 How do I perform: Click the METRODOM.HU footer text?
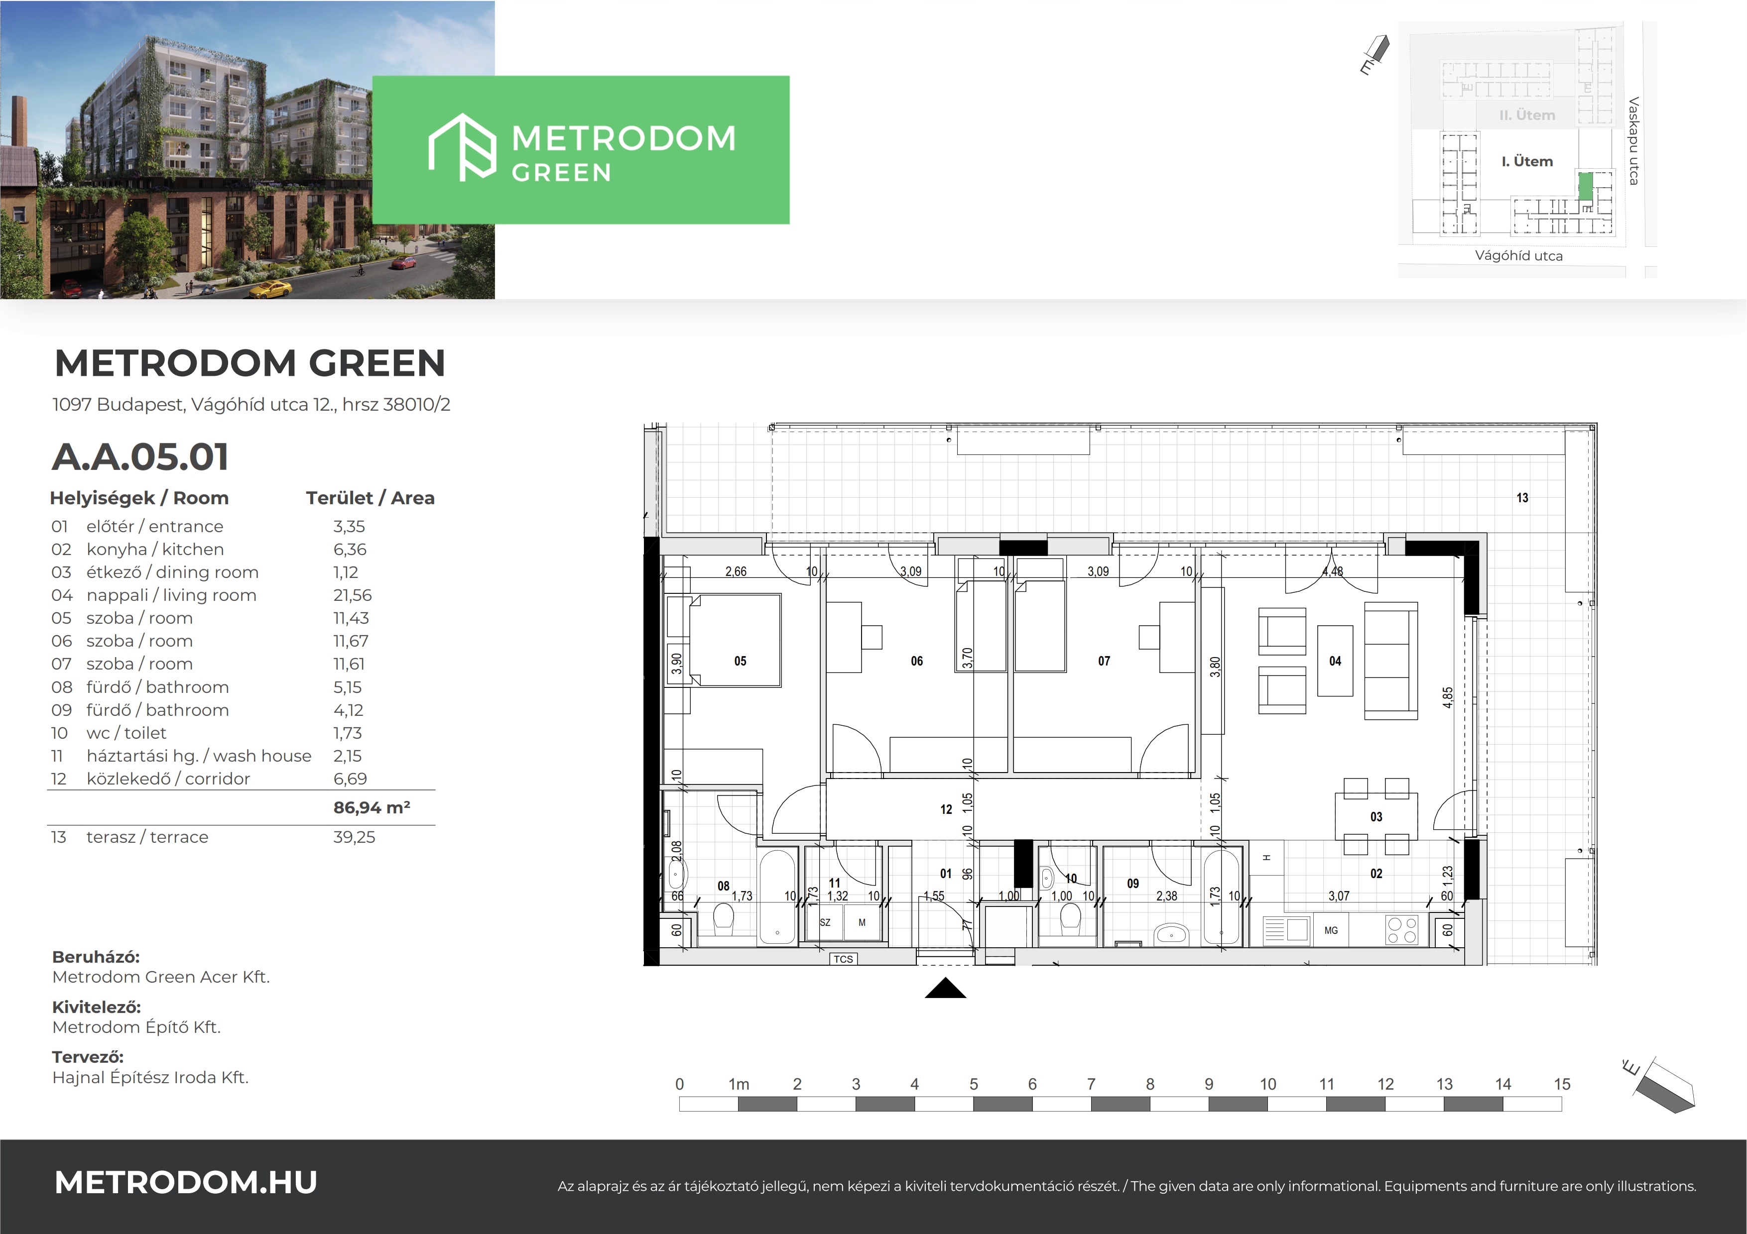[x=186, y=1182]
